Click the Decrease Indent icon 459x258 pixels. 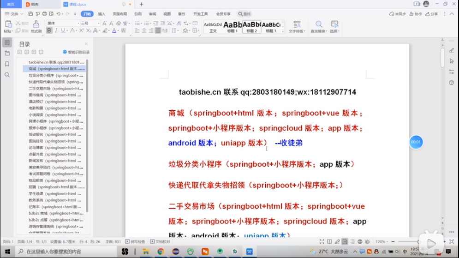pos(156,23)
